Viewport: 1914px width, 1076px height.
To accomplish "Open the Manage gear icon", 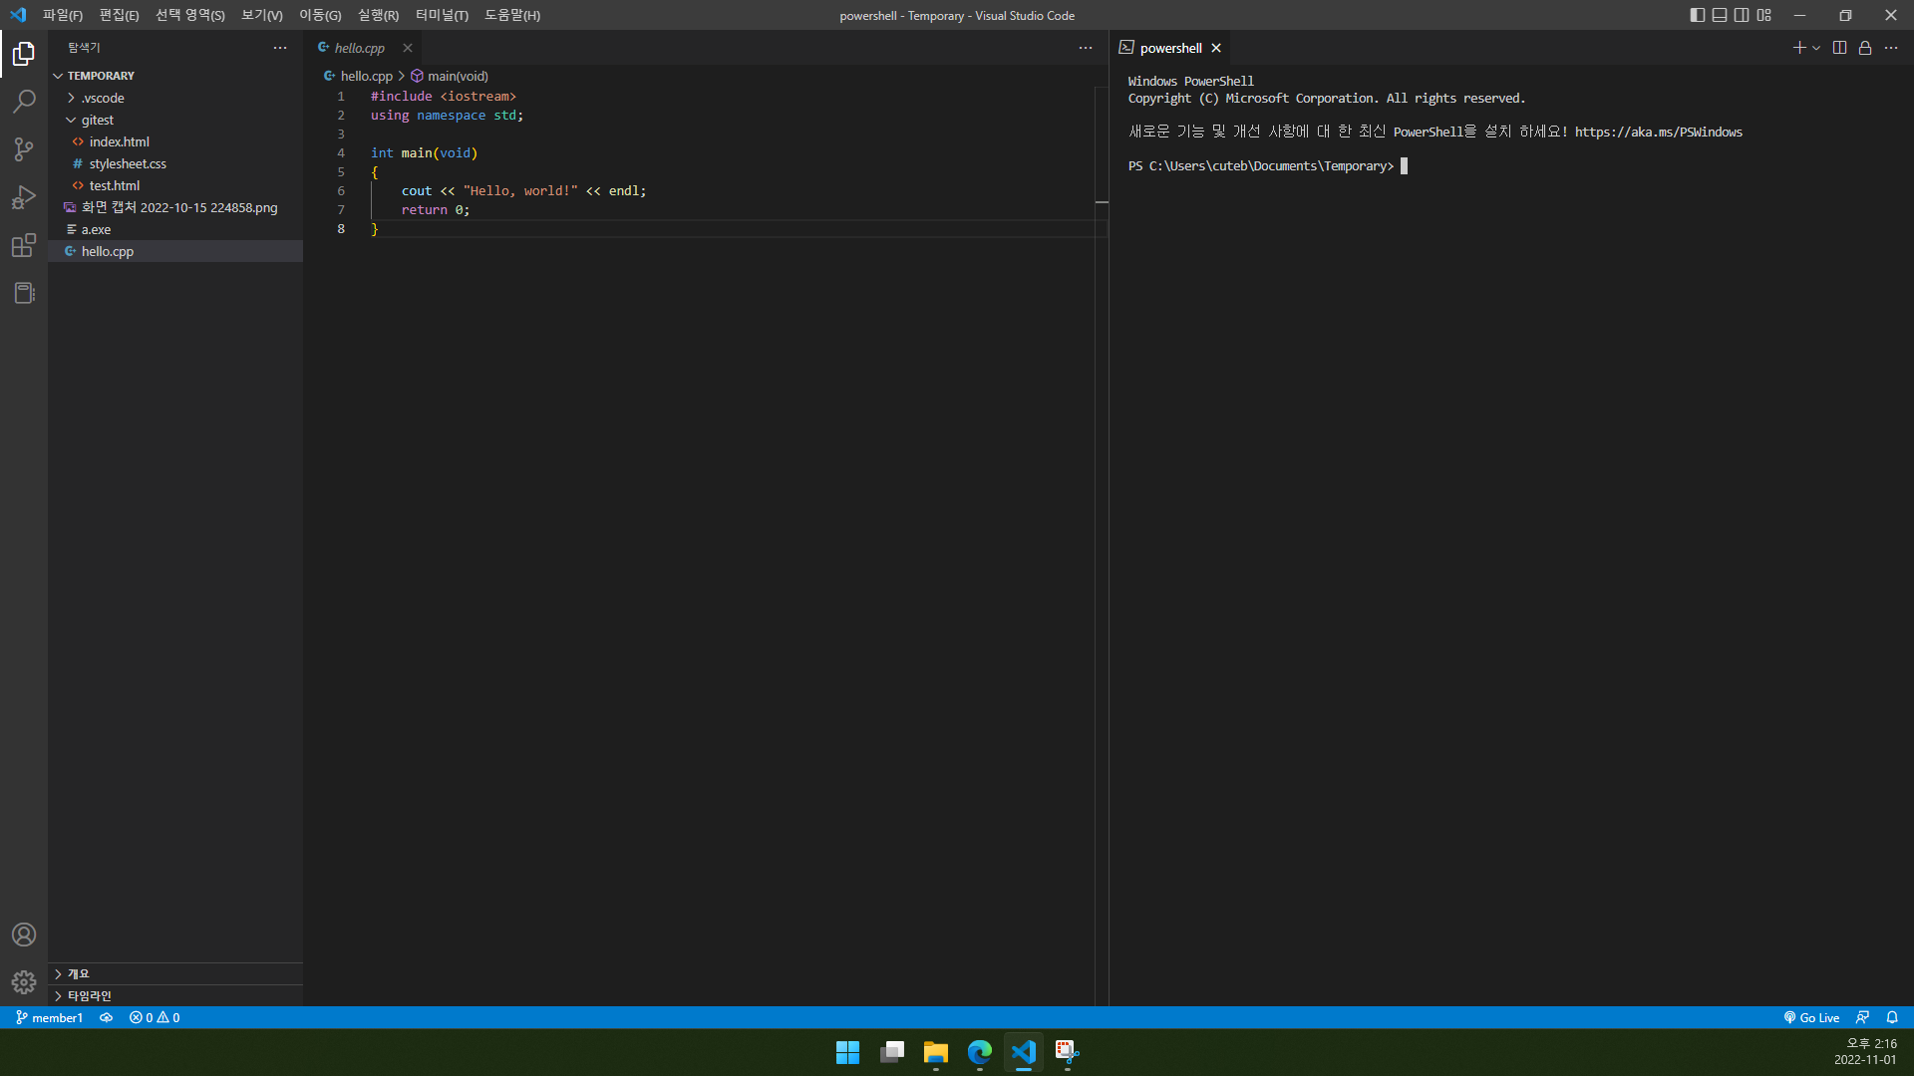I will [24, 982].
